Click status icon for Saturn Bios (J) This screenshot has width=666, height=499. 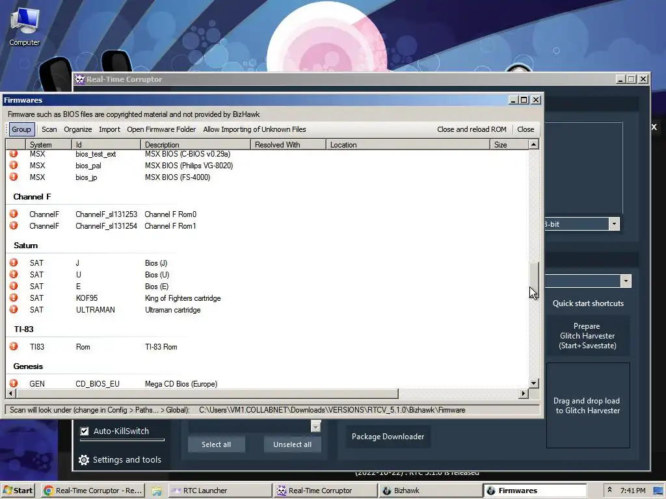(14, 262)
